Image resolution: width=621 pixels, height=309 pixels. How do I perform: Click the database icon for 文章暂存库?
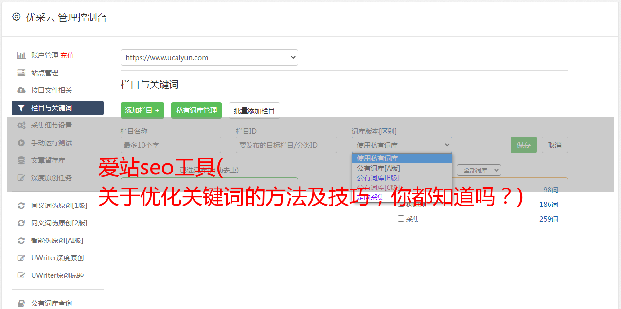point(21,160)
